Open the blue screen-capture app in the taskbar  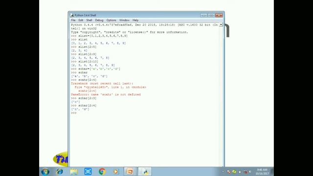click(88, 172)
